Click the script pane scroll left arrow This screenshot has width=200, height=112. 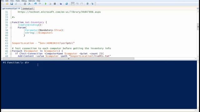2,58
